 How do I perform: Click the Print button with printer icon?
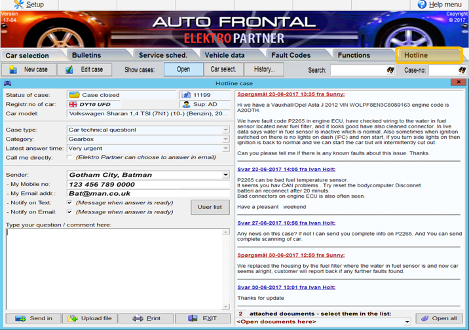tap(138, 319)
